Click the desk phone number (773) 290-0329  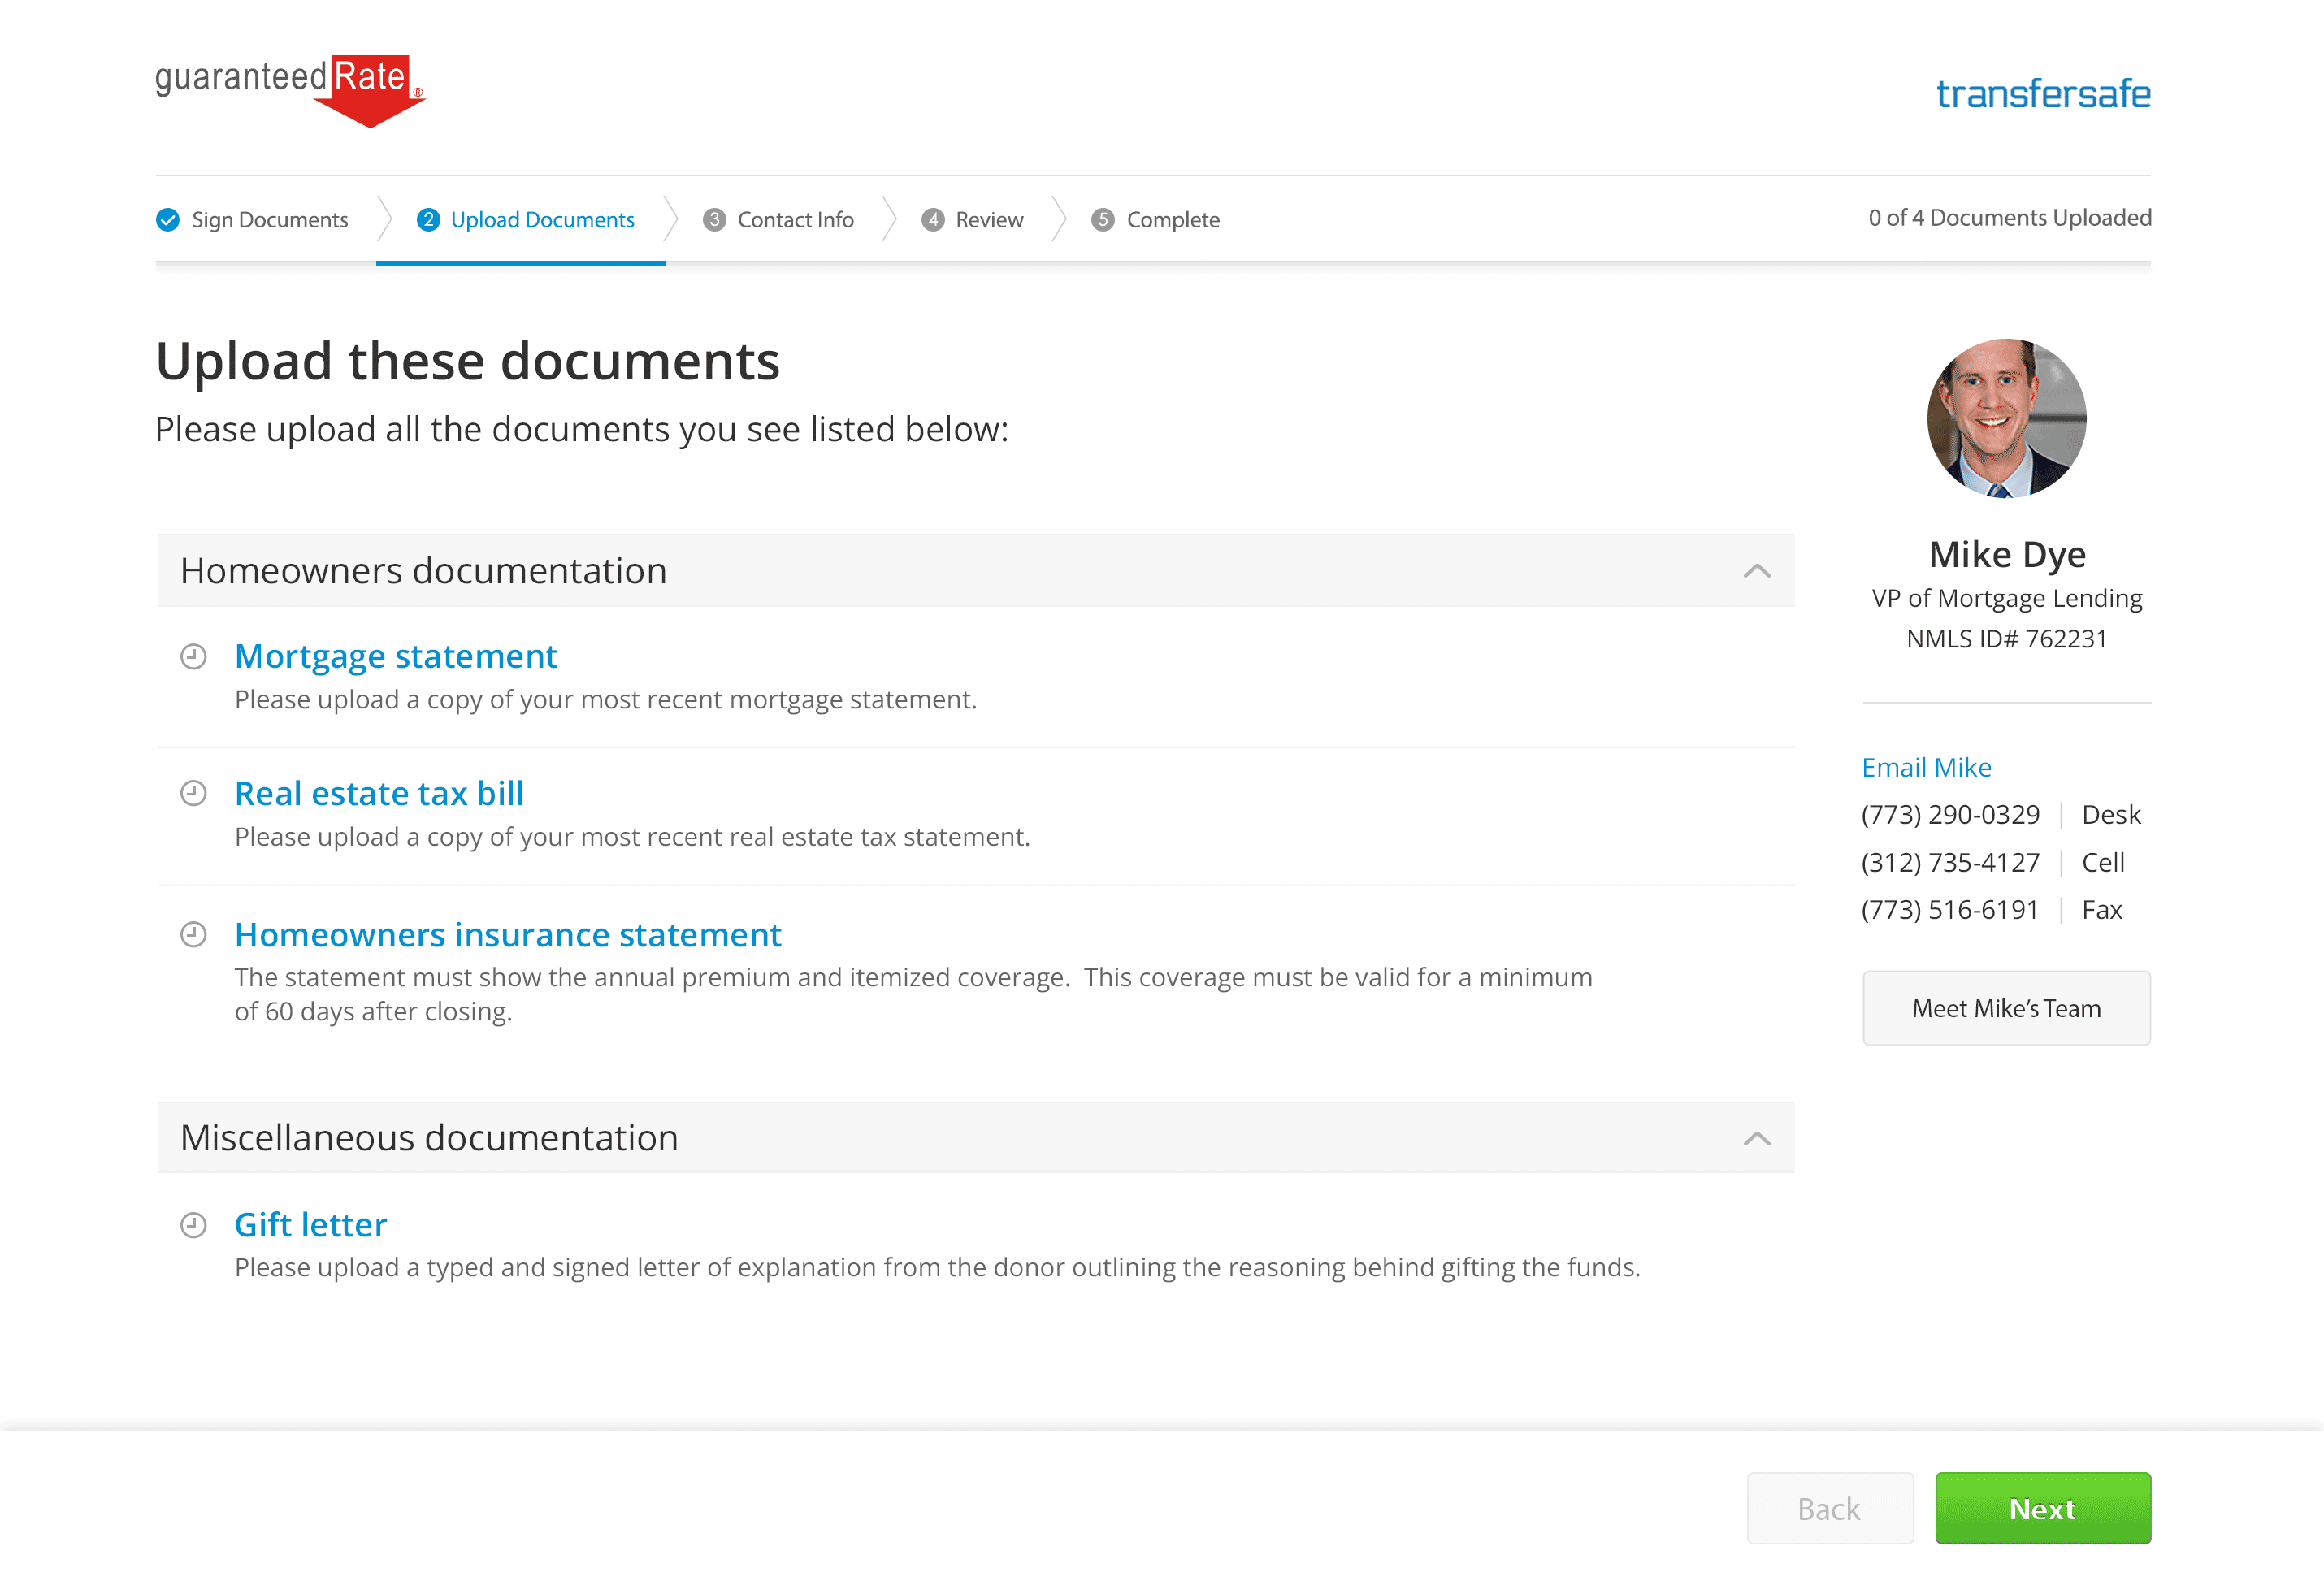coord(1950,815)
